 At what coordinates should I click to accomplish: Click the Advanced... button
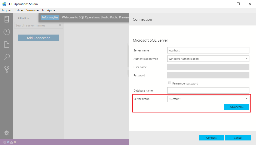(236, 107)
